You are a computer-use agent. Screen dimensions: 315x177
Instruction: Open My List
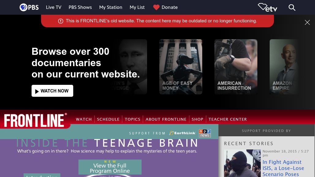coord(137,7)
